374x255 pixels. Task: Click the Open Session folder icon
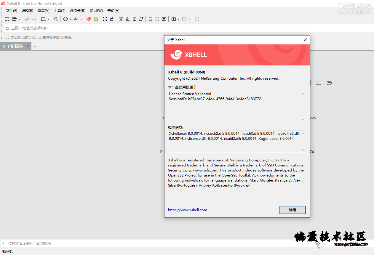[14, 19]
